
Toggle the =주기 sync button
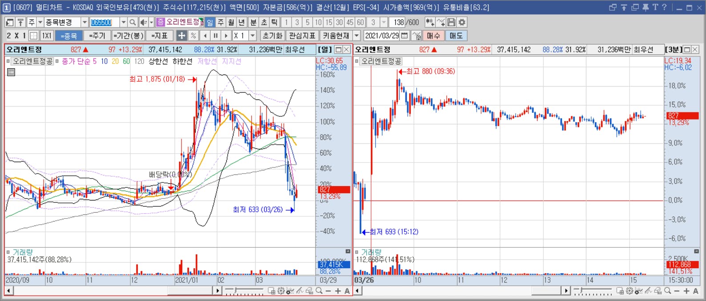(97, 36)
